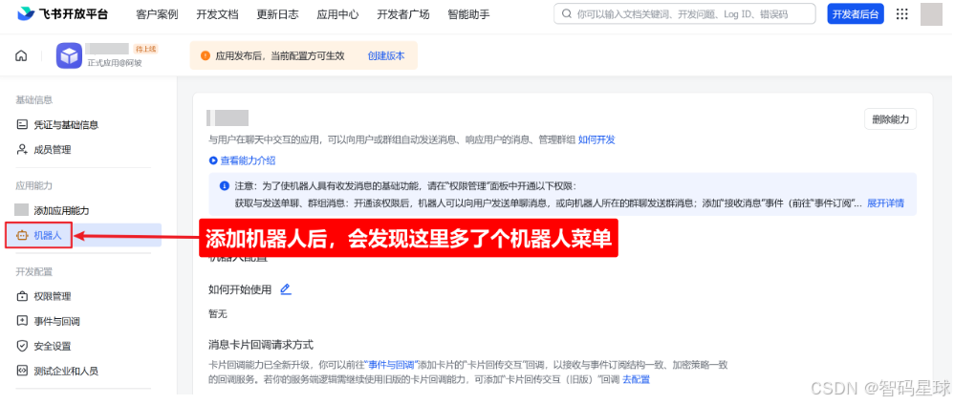This screenshot has height=405, width=954.
Task: Click the 删除能力 button
Action: point(890,119)
